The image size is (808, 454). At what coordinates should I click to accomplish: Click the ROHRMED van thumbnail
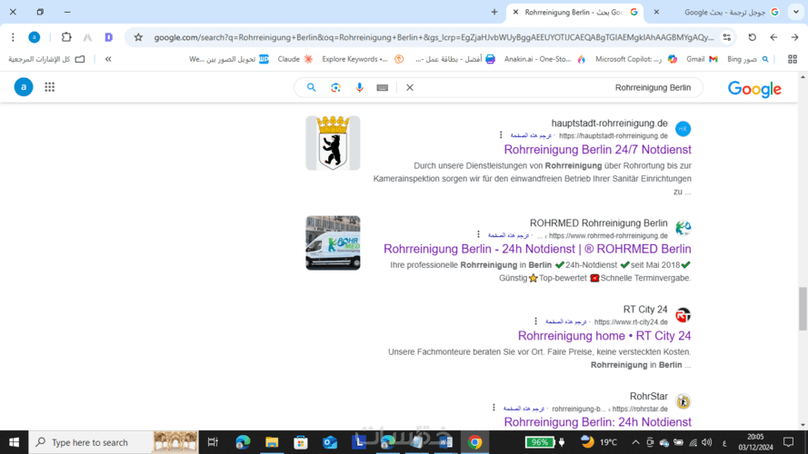coord(333,243)
